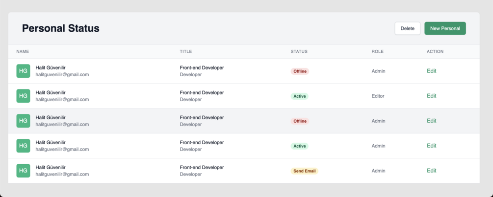Click Edit for the Editor role row
493x197 pixels.
[x=431, y=96]
